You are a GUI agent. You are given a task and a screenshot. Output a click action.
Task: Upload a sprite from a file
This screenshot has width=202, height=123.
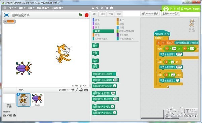point(81,90)
